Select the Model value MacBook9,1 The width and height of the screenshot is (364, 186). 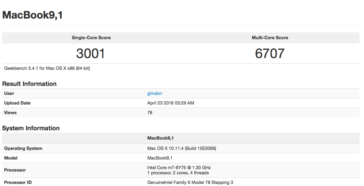(x=160, y=158)
